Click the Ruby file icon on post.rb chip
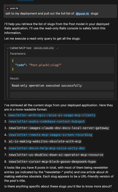This screenshot has width=118, height=192. tap(8, 9)
